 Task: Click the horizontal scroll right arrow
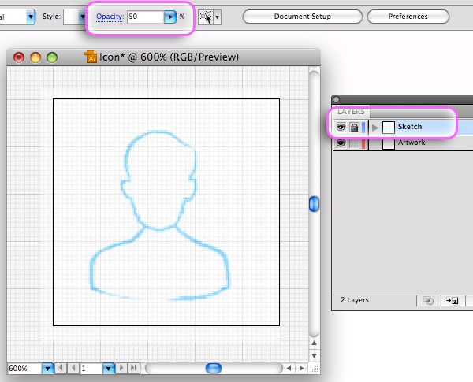301,368
